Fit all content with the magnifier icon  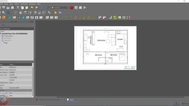pyautogui.click(x=4, y=12)
